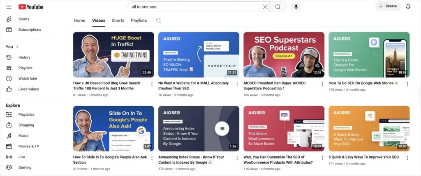The width and height of the screenshot is (421, 176).
Task: Open more options for Index Status video
Action: [x=237, y=158]
